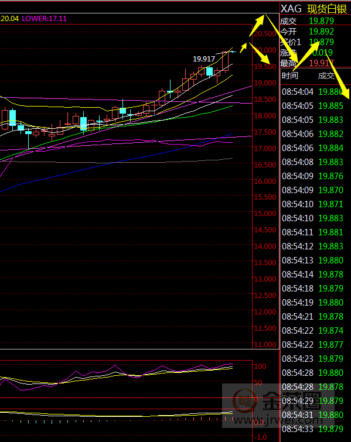Click the 金荣圈 watermark logo

[x=277, y=400]
